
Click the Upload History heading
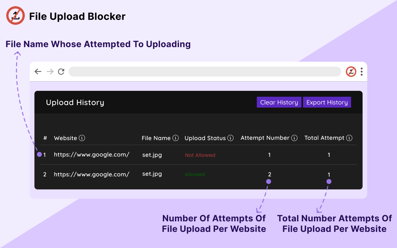(75, 103)
